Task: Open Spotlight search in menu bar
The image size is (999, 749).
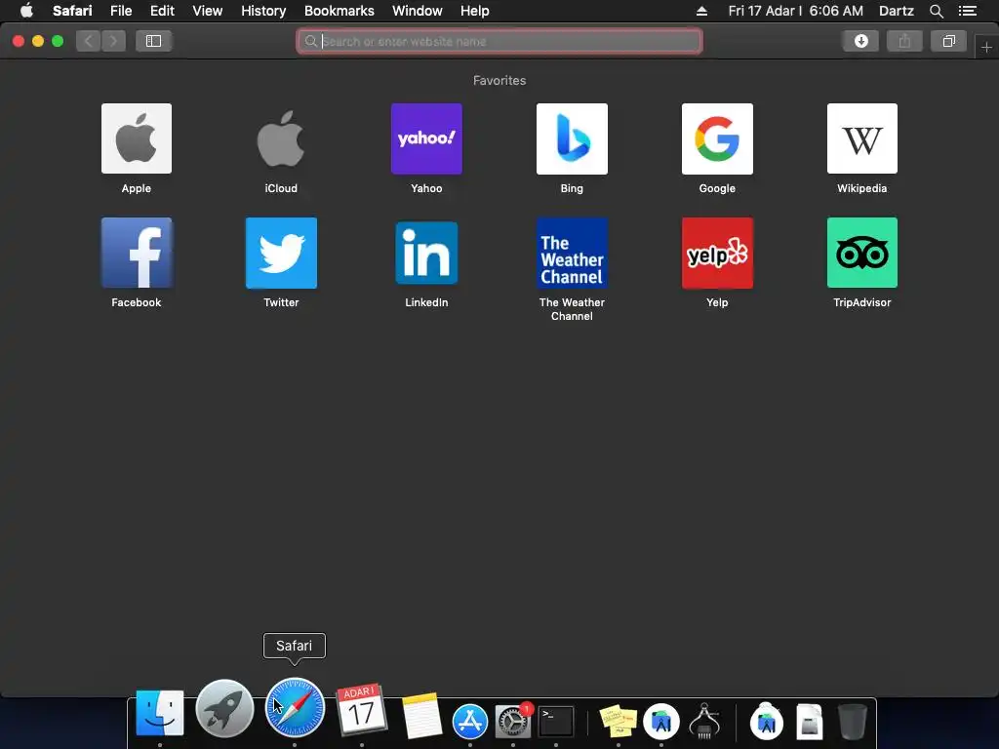Action: [936, 11]
